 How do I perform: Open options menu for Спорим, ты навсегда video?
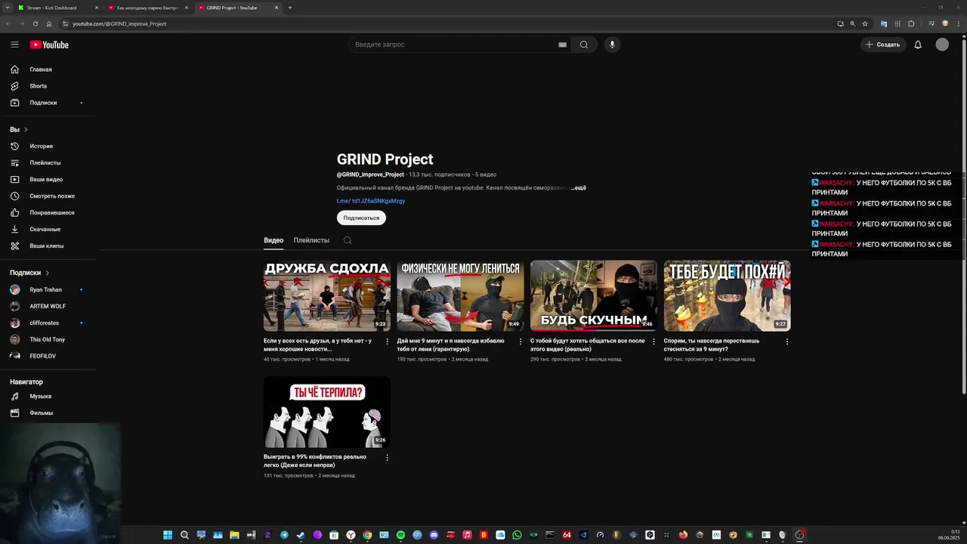(x=787, y=342)
